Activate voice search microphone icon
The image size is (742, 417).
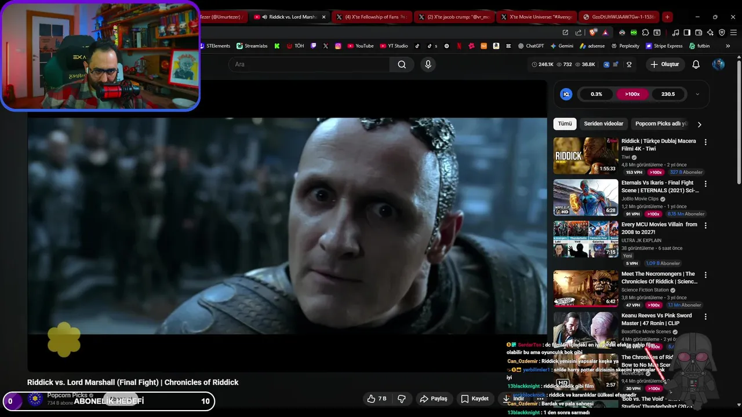coord(428,64)
